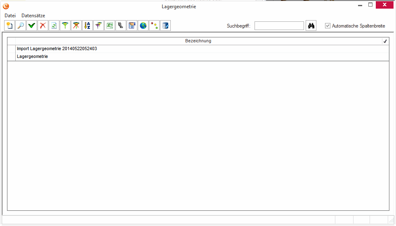Click the double funnel multi-filter icon
396x226 pixels.
(99, 25)
